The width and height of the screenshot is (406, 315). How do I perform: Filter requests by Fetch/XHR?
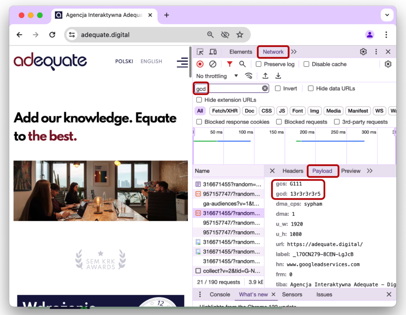[x=224, y=111]
